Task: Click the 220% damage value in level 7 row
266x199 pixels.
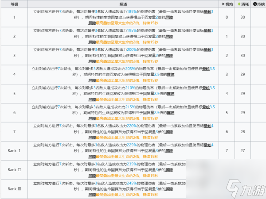Action: coord(132,126)
